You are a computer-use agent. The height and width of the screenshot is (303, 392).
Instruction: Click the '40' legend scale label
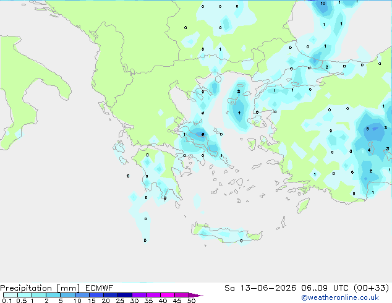coord(163,301)
